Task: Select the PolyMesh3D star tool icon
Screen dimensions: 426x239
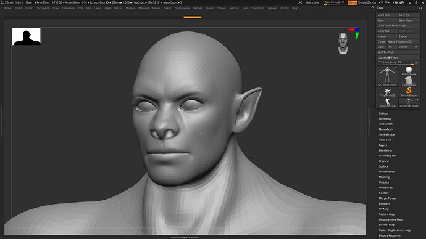Action: (387, 92)
